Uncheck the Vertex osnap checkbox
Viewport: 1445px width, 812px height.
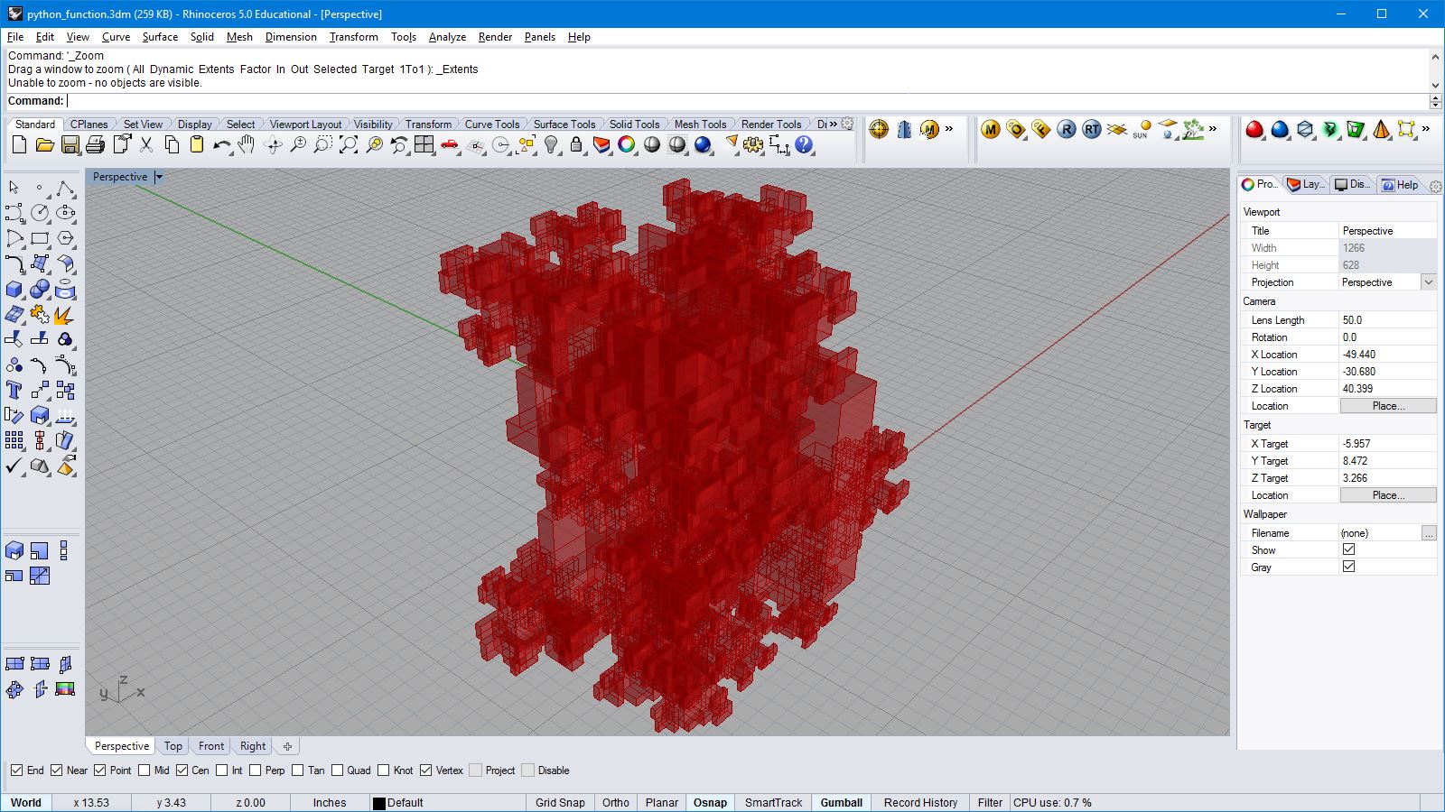tap(426, 770)
